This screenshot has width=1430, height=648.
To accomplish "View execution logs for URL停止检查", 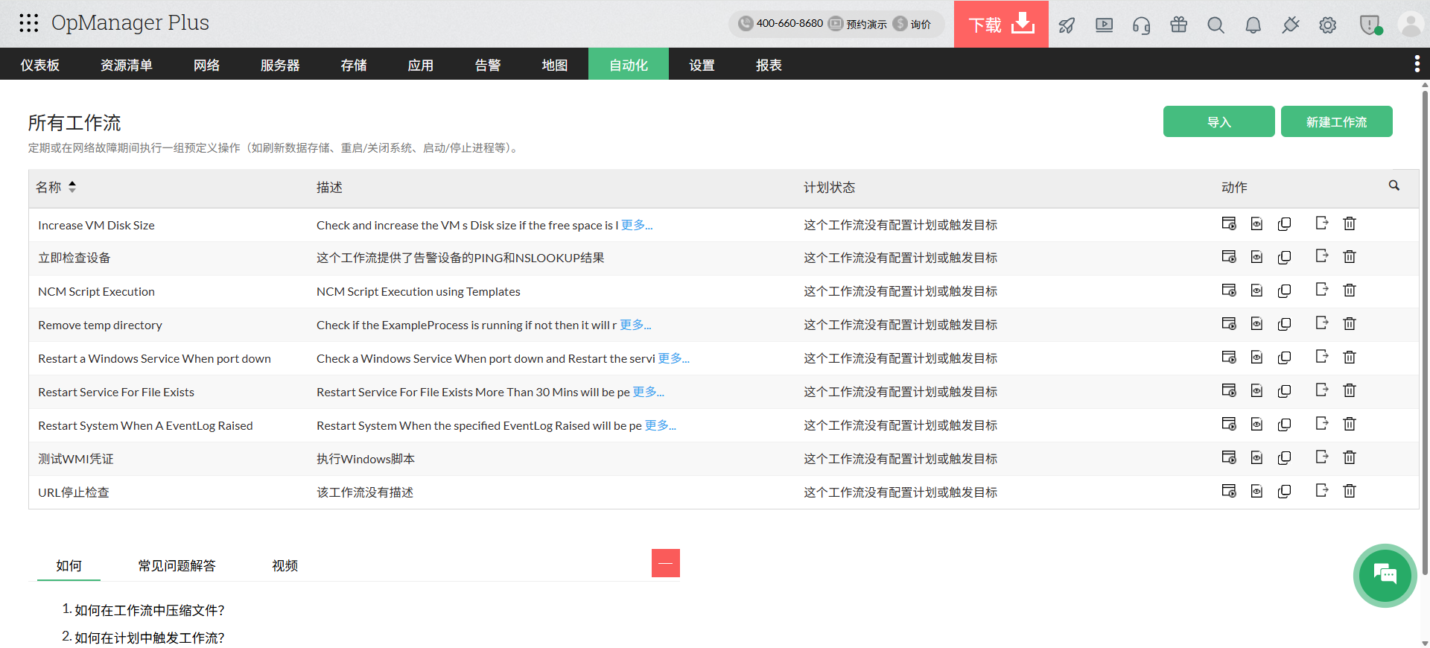I will tap(1256, 492).
